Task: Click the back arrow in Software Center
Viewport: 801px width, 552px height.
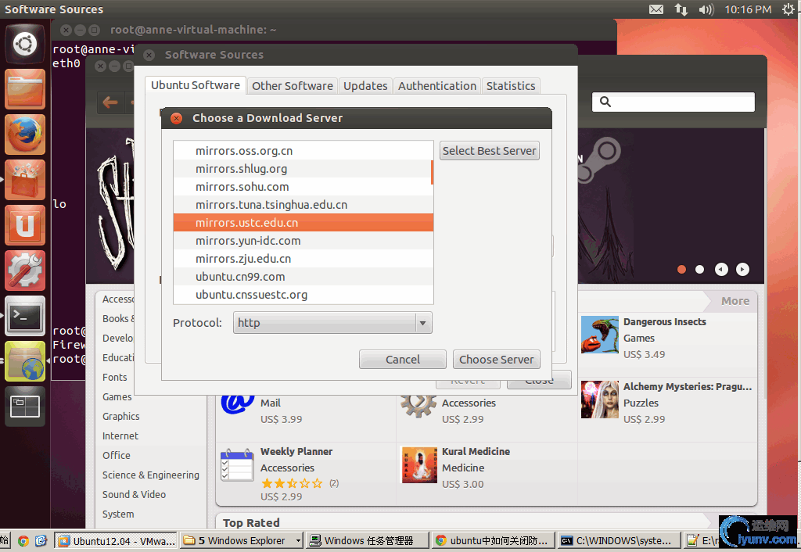Action: point(110,102)
